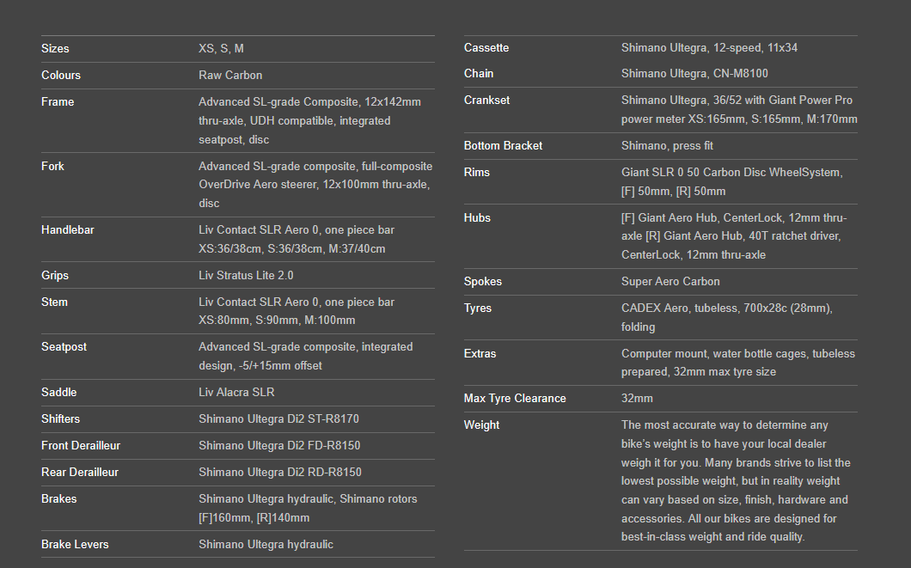Click the Sizes row label
Image resolution: width=911 pixels, height=568 pixels.
[x=55, y=49]
